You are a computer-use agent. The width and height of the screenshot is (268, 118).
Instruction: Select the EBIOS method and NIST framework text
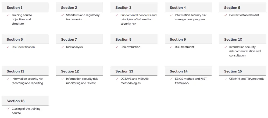pos(191,81)
